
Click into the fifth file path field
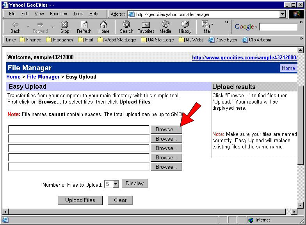click(x=79, y=167)
